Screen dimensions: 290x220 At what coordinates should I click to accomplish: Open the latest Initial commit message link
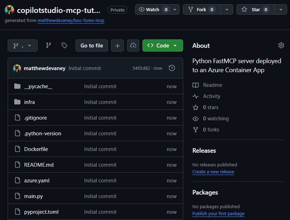(x=85, y=68)
